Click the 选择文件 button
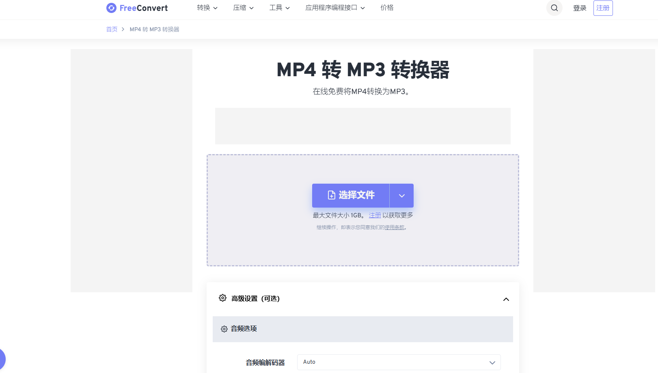The height and width of the screenshot is (373, 658). pos(356,195)
